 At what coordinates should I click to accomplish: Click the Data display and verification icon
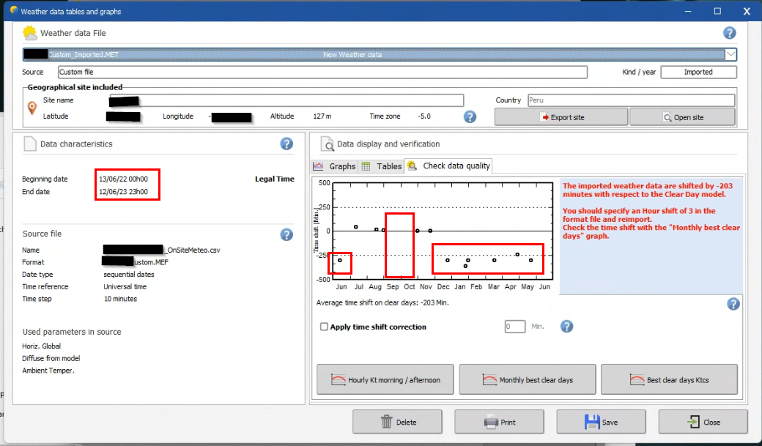[x=325, y=144]
